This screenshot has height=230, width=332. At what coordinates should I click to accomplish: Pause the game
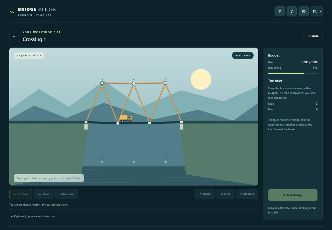[313, 36]
